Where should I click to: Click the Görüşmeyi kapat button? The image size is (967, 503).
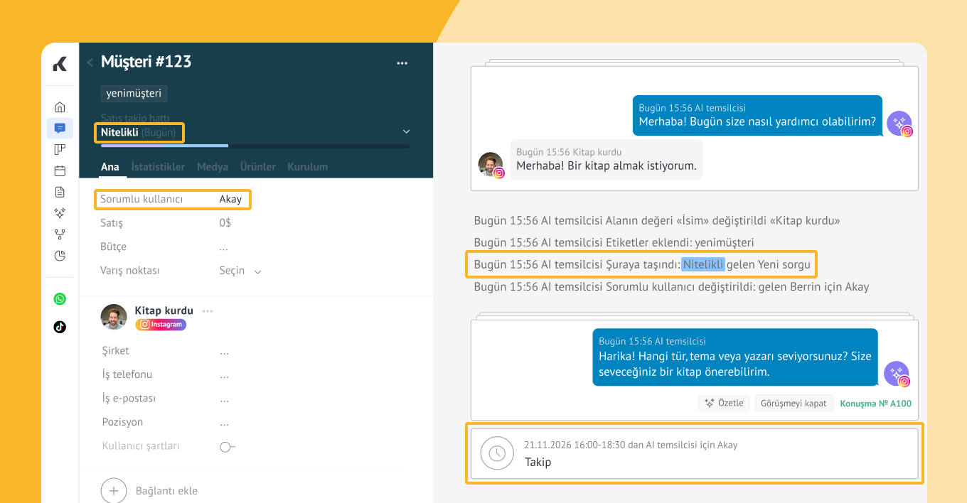794,403
